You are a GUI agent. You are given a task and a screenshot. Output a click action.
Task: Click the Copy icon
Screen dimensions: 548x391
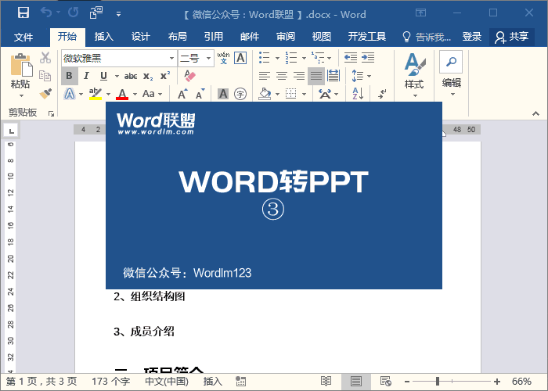[x=45, y=75]
